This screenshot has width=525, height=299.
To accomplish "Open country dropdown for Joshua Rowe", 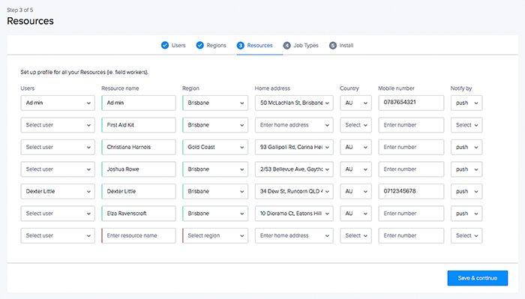I will click(355, 169).
